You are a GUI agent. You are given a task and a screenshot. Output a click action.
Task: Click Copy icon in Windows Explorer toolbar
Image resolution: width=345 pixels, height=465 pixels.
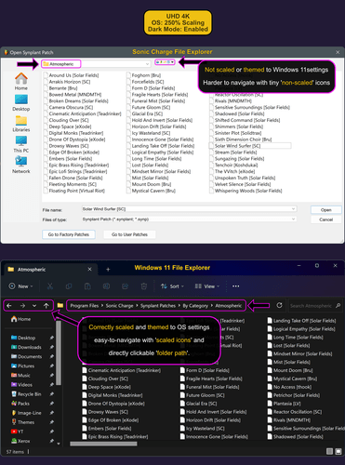point(69,286)
